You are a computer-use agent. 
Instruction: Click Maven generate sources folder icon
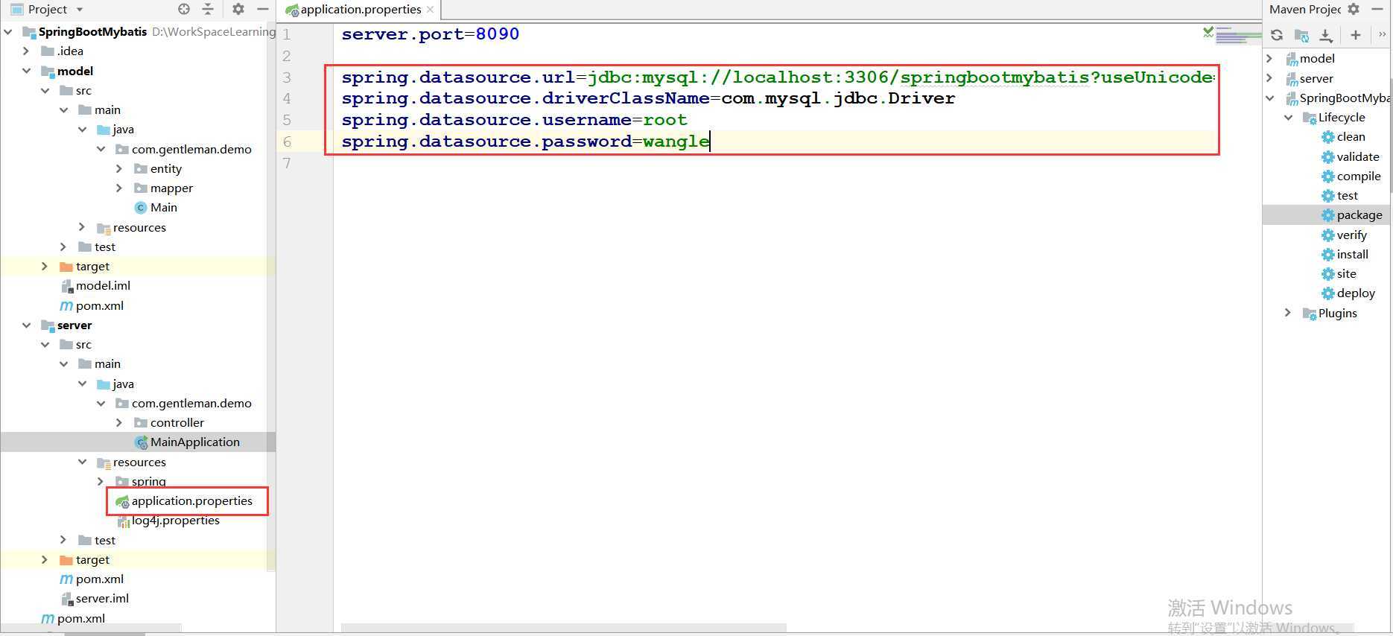[1301, 35]
